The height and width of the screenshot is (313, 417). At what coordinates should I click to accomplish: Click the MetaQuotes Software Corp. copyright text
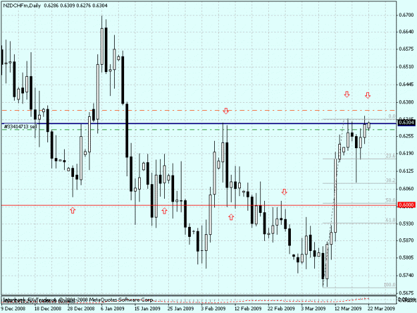click(79, 300)
